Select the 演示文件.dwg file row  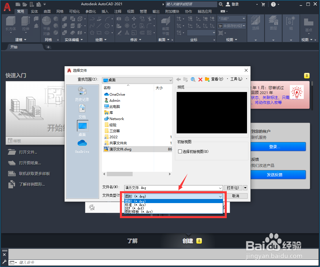point(138,149)
